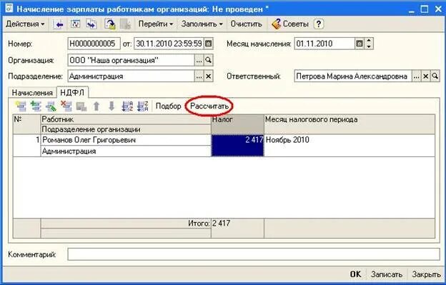Click ellipsis select button for Ответственный

click(x=417, y=76)
